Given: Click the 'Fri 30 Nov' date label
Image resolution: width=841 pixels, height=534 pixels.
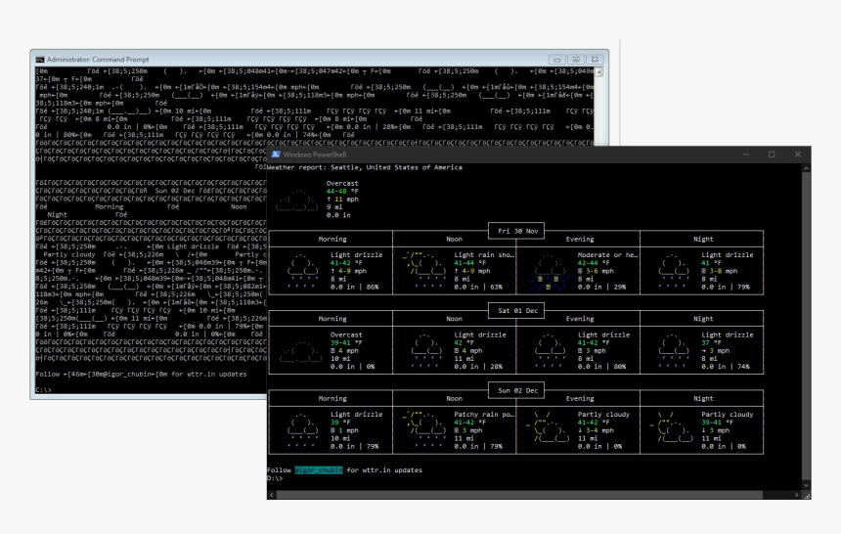Looking at the screenshot, I should [x=517, y=232].
